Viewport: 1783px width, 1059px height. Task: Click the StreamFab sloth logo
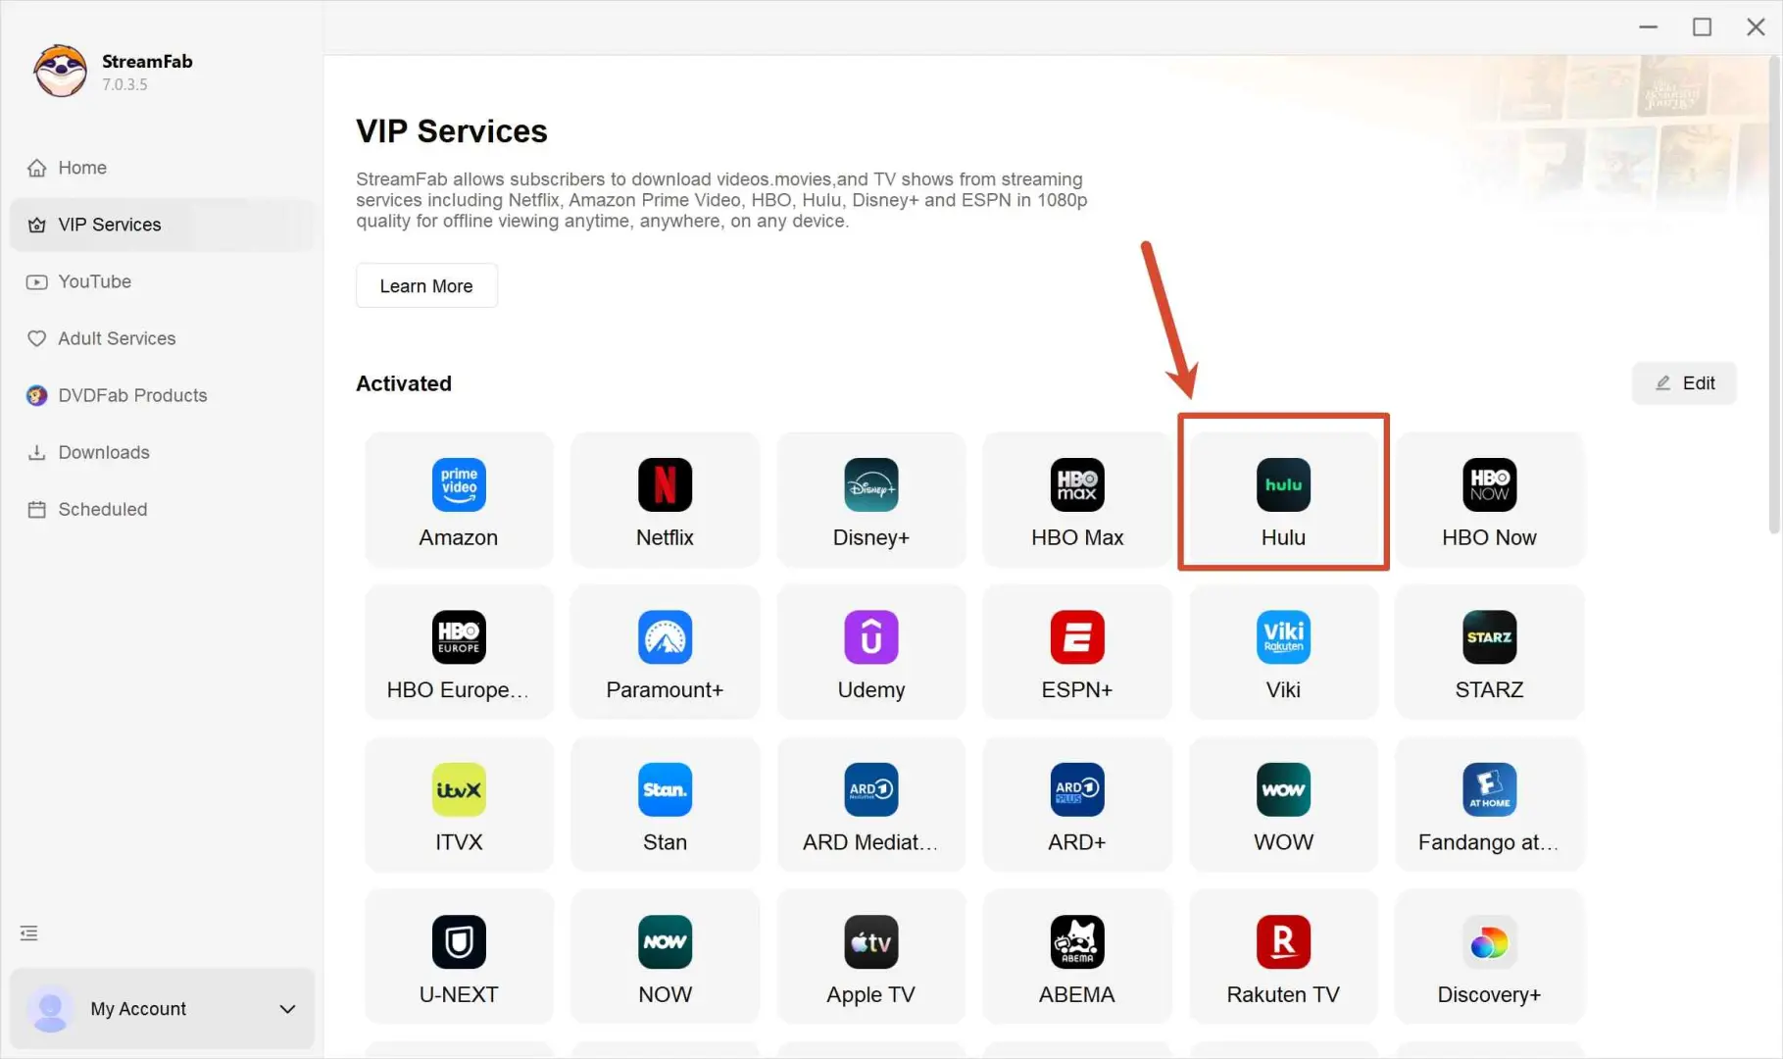(60, 71)
